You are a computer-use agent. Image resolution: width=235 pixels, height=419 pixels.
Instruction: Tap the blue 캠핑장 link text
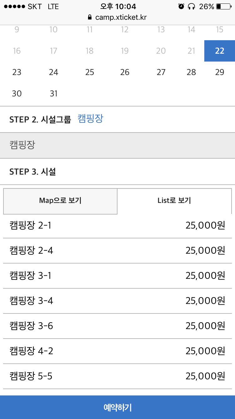pyautogui.click(x=90, y=119)
